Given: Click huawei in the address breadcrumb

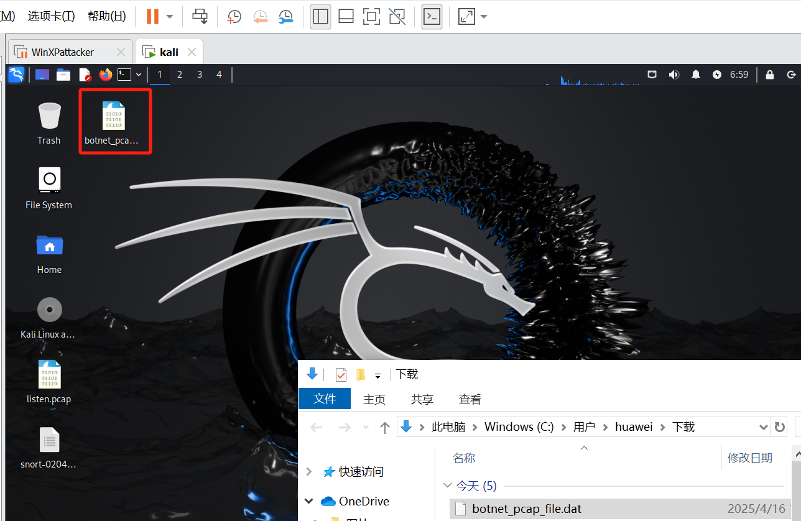Looking at the screenshot, I should coord(634,427).
